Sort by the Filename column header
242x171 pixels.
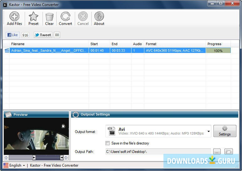pos(49,44)
